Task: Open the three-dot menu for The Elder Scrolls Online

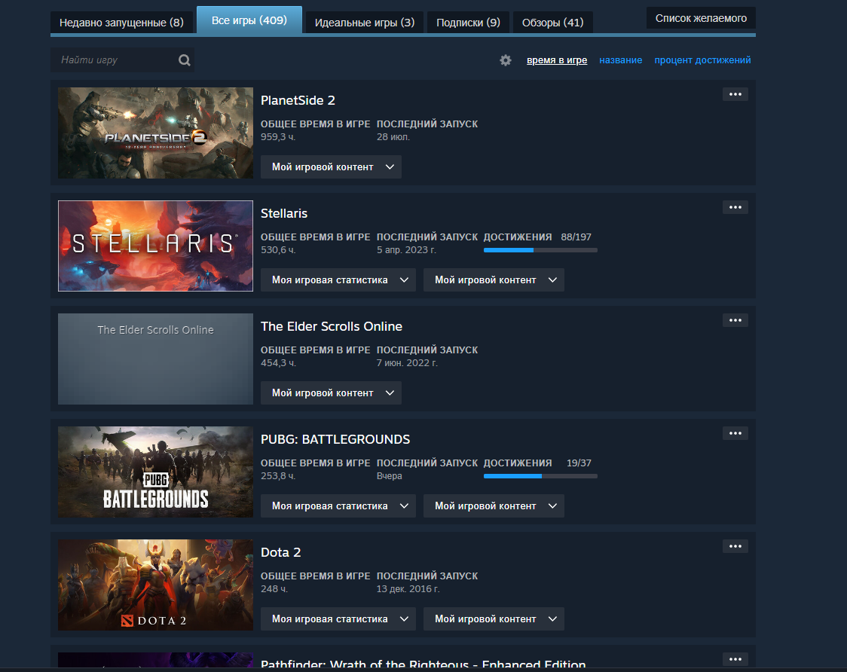Action: coord(735,320)
